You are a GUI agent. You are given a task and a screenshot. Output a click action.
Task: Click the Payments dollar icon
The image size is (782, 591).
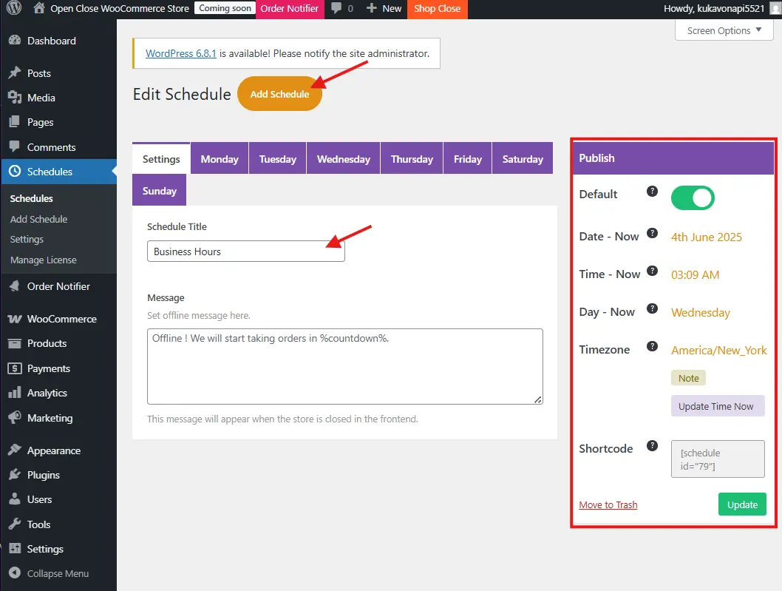point(15,368)
